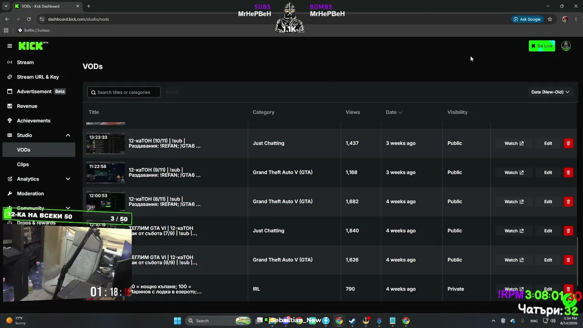Expand the Analytics sidebar section
This screenshot has width=583, height=328.
tap(68, 179)
